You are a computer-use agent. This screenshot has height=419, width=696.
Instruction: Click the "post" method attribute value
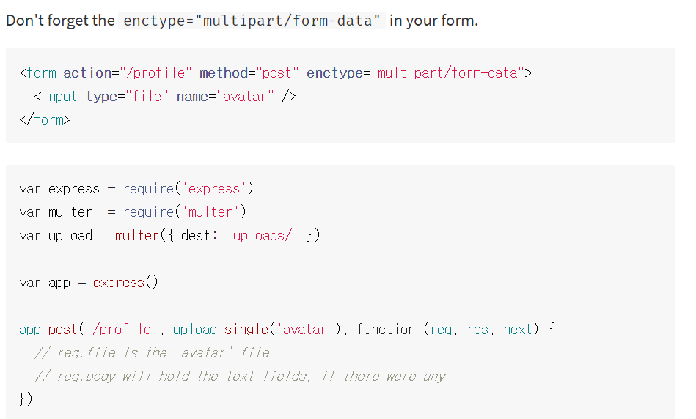point(277,73)
